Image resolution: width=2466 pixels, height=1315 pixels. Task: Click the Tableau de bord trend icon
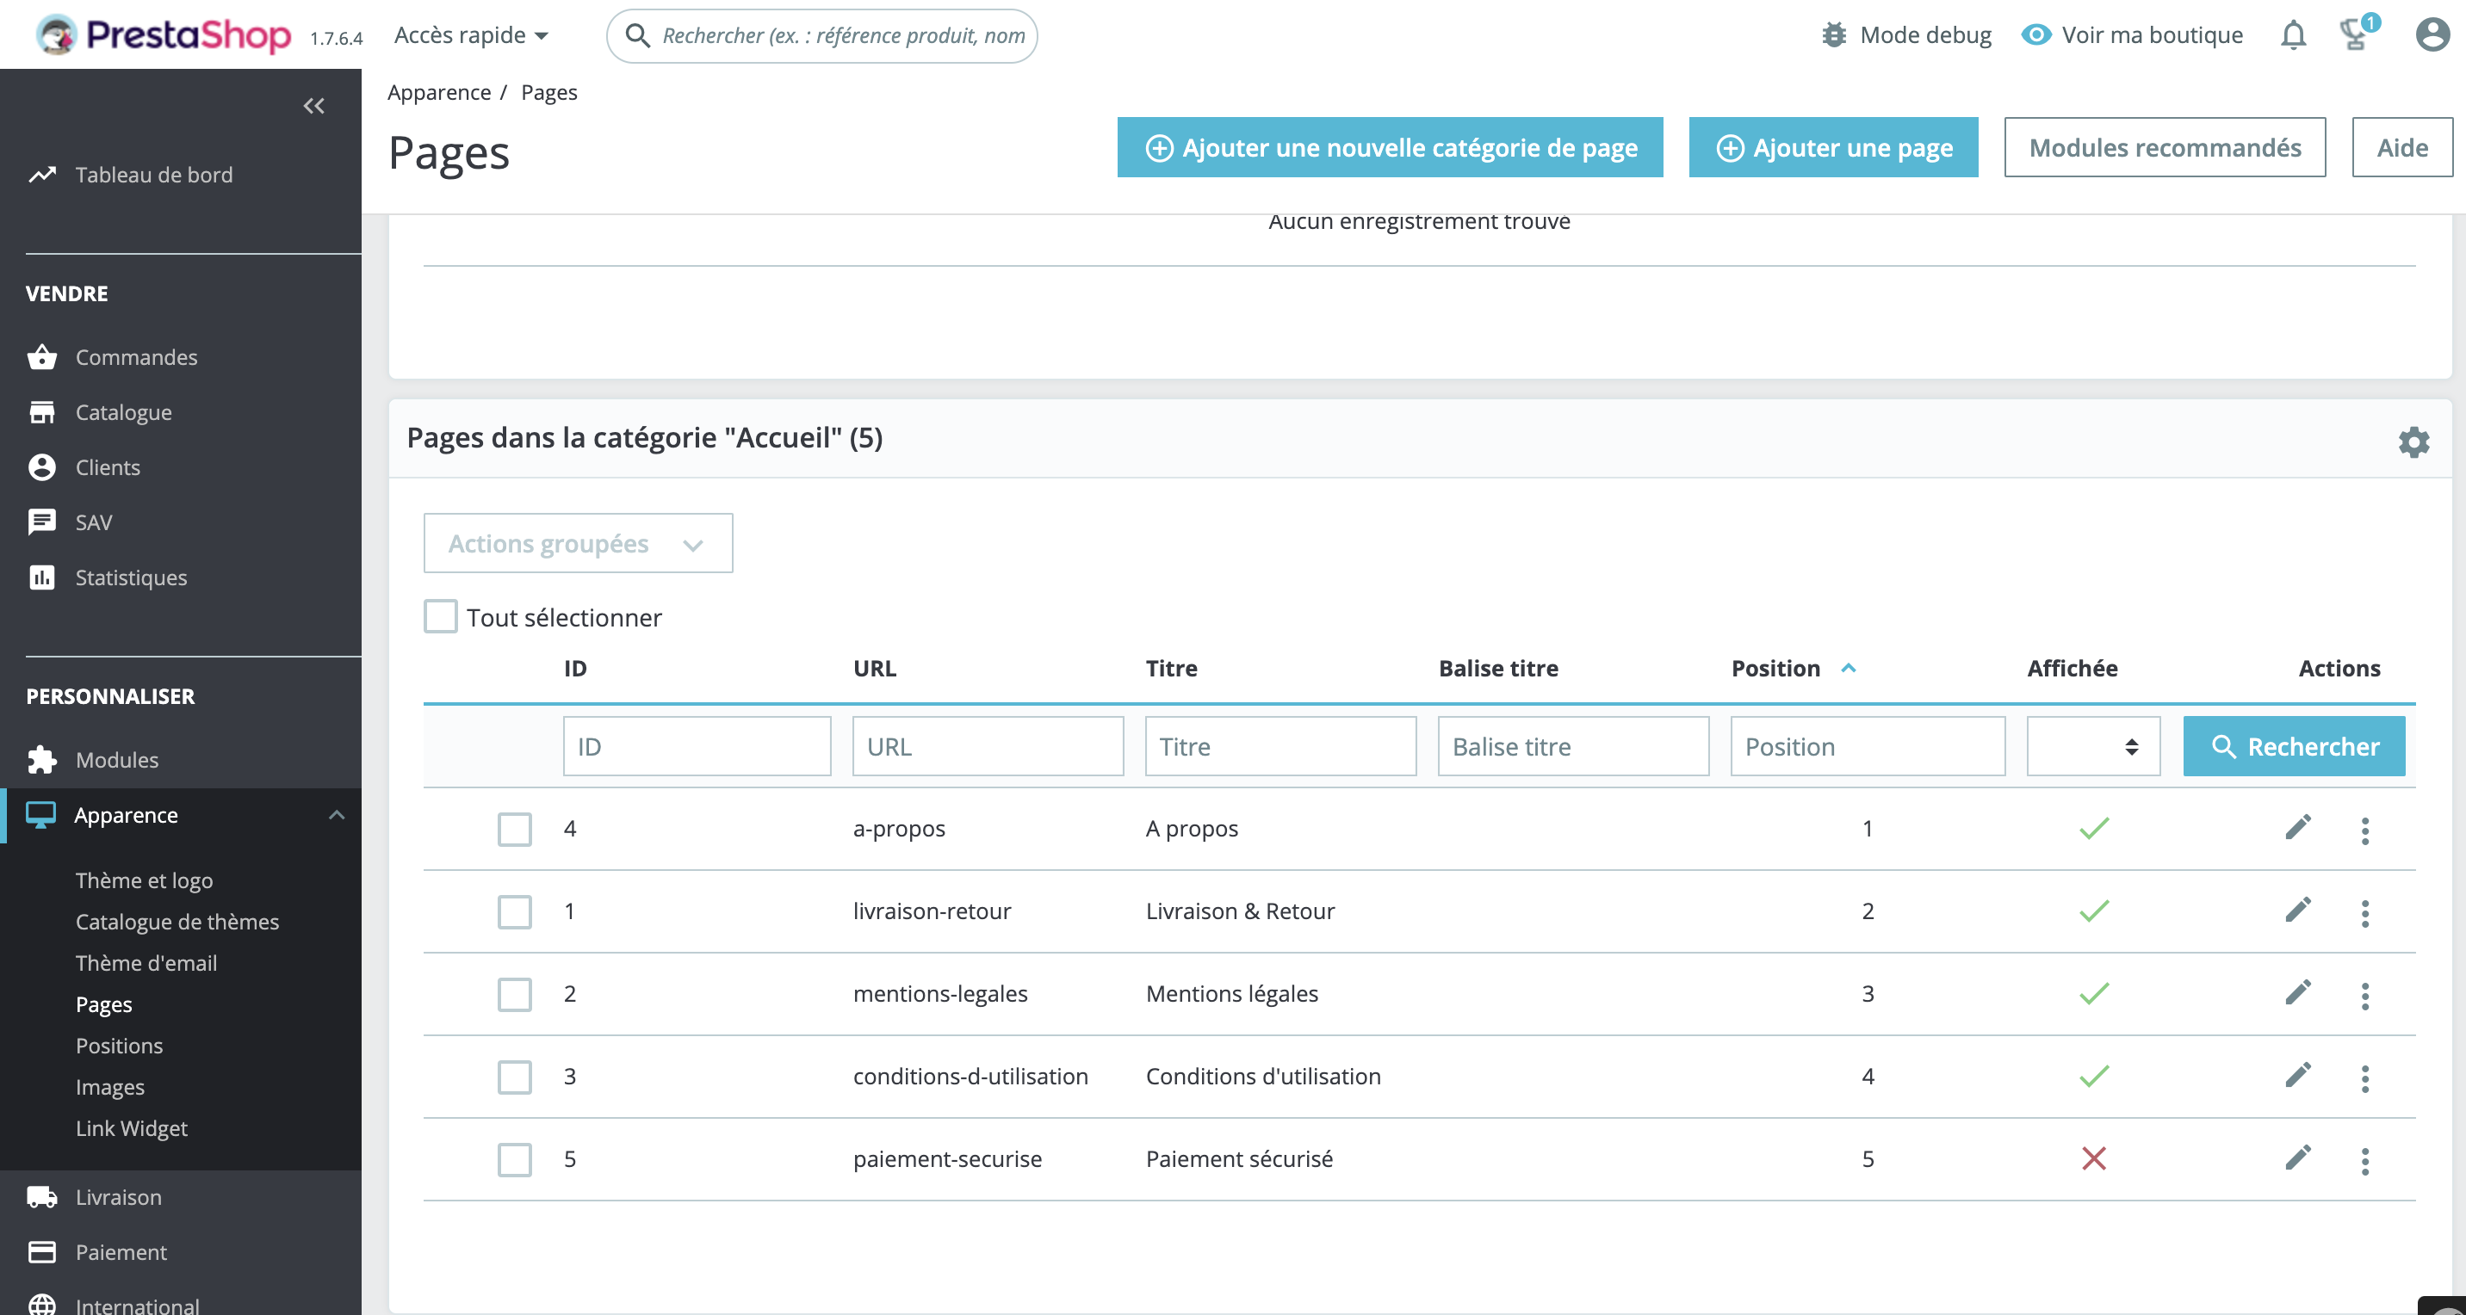(x=42, y=176)
